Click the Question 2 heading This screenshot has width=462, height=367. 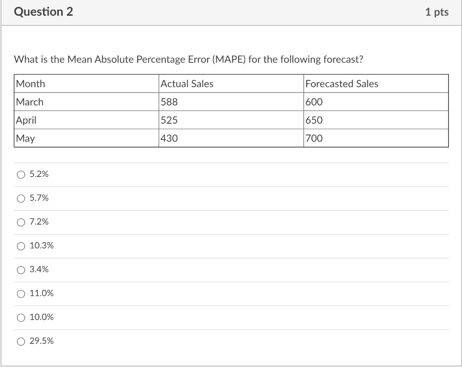(43, 12)
